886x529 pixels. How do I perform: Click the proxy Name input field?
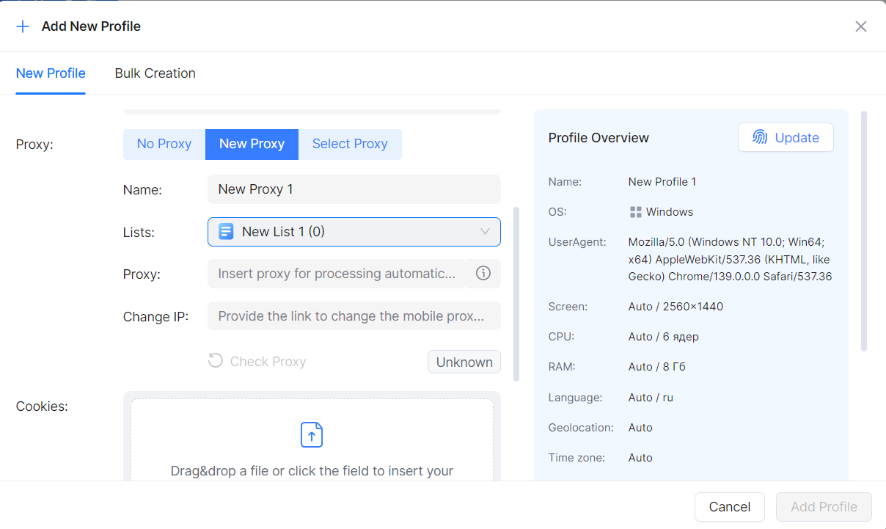(354, 189)
